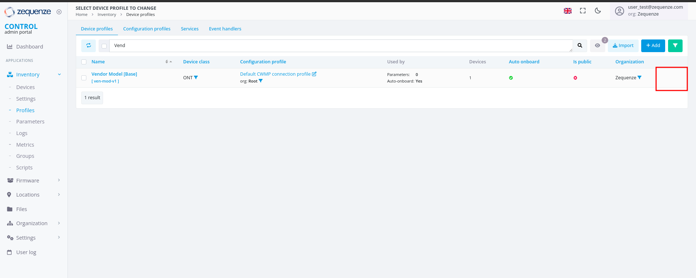Tick the select-all checkbox in table header
This screenshot has width=696, height=278.
84,62
